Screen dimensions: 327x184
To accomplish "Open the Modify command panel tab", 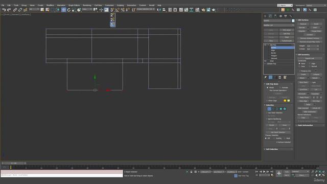I will pyautogui.click(x=270, y=16).
